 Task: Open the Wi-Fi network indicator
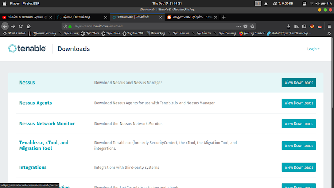coord(312,4)
